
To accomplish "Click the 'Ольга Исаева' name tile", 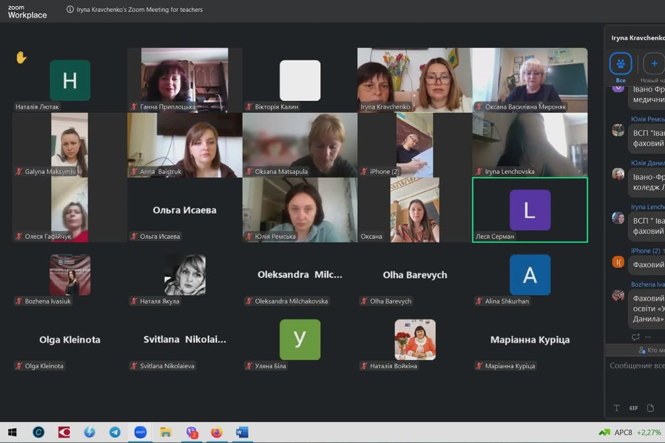I will pos(185,210).
